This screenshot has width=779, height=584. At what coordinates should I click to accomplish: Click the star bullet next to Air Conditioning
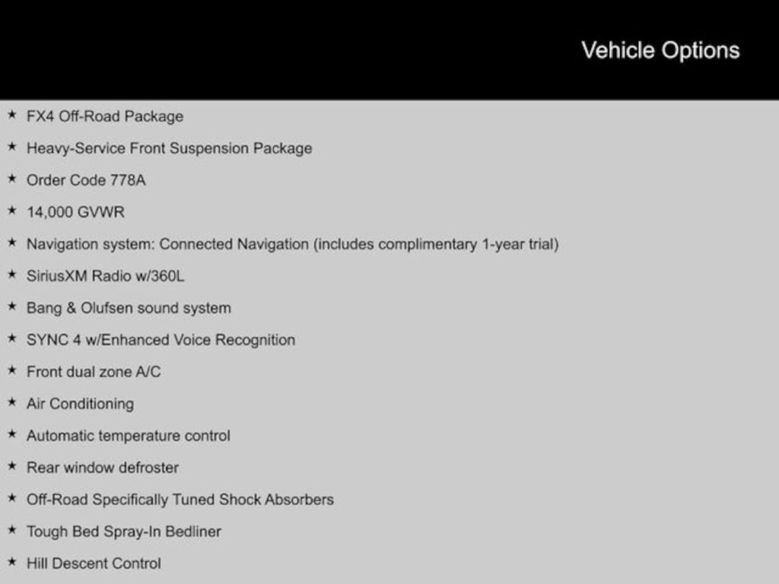tap(11, 403)
